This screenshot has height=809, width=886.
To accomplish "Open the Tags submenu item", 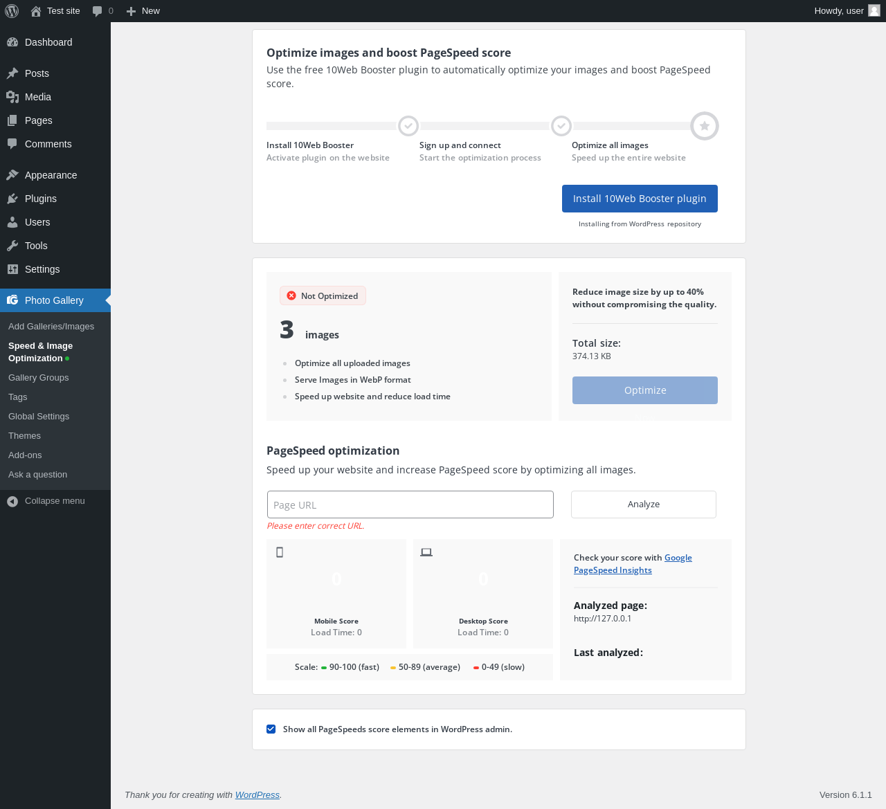I will coord(18,397).
